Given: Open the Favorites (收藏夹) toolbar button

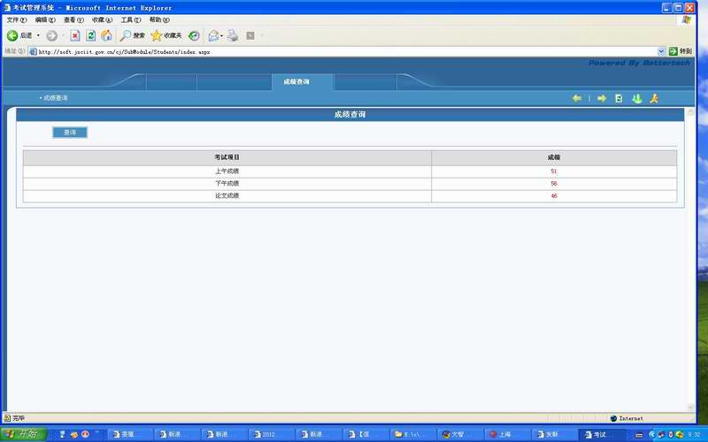Looking at the screenshot, I should [x=166, y=35].
